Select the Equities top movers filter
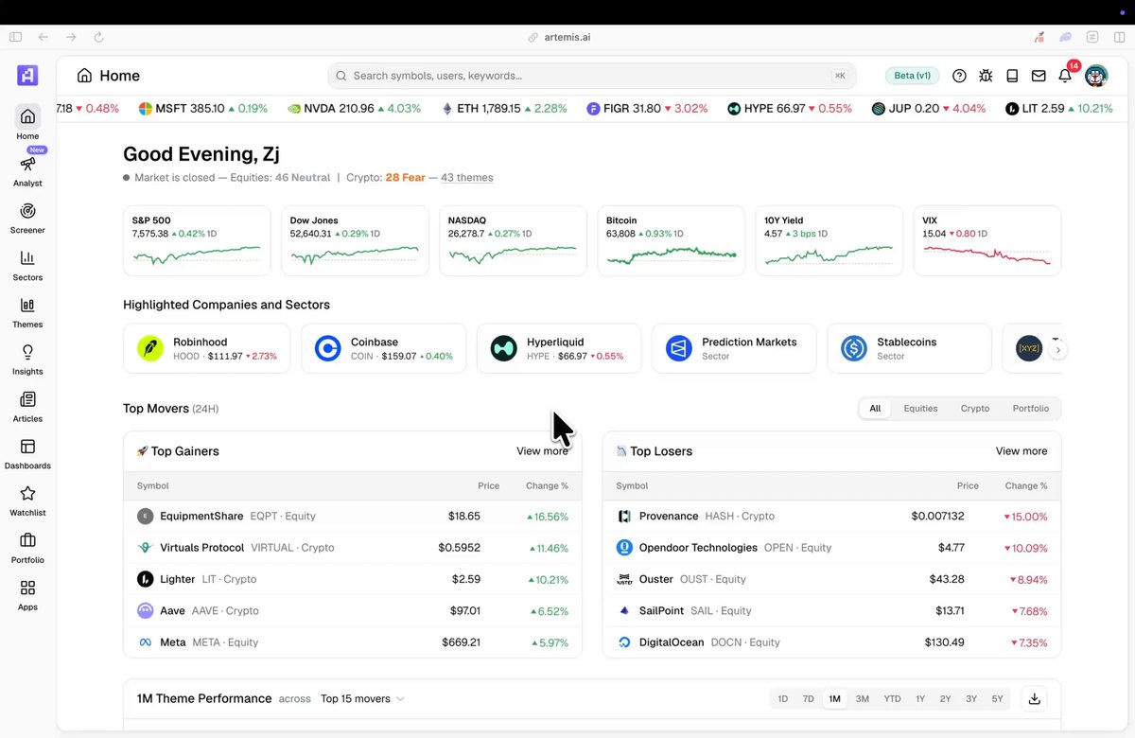The height and width of the screenshot is (738, 1135). pyautogui.click(x=920, y=409)
